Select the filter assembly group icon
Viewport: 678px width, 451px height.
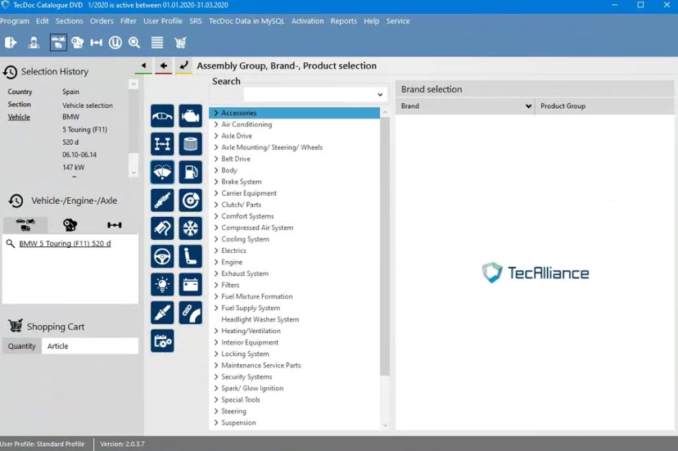click(190, 144)
